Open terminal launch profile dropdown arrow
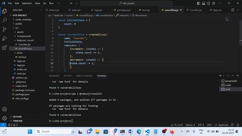Screen dimensions: 242x136 pos(223,76)
